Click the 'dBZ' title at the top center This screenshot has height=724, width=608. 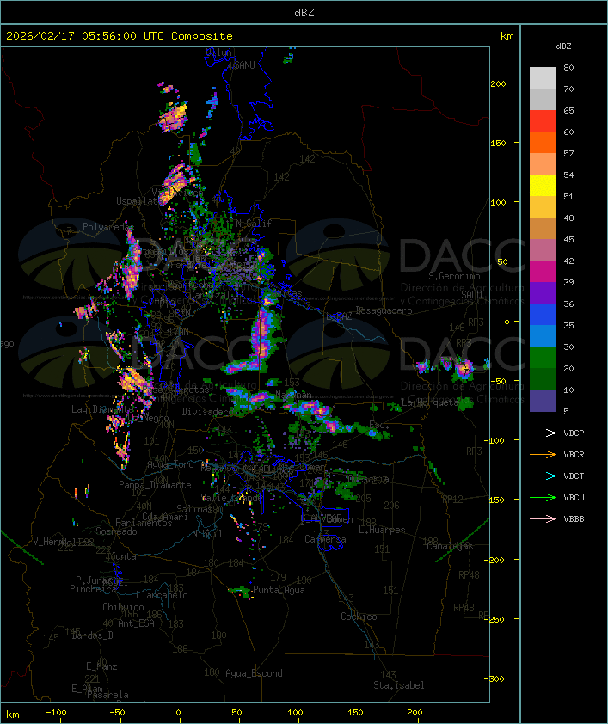[304, 13]
